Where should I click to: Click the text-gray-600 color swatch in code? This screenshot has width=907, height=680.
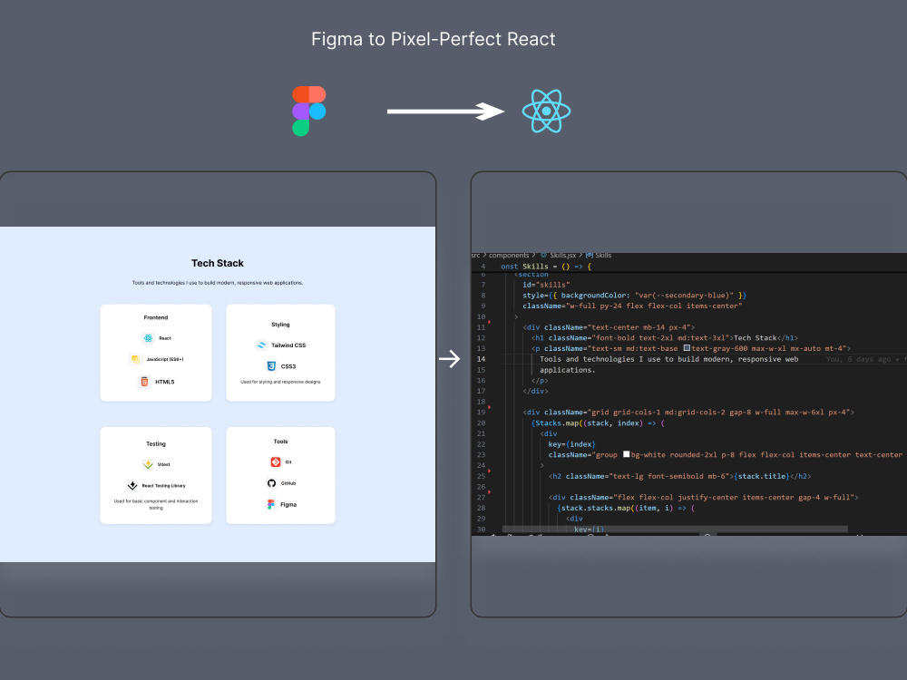(687, 348)
